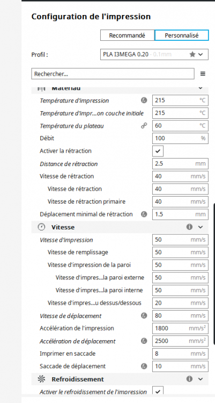Collapse the Matériau section chevron
Screen dimensions: 215x403
(201, 89)
